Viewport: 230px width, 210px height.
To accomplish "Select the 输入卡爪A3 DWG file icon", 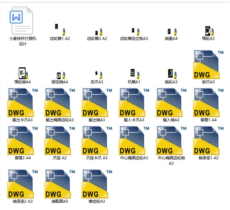I will click(x=134, y=102).
